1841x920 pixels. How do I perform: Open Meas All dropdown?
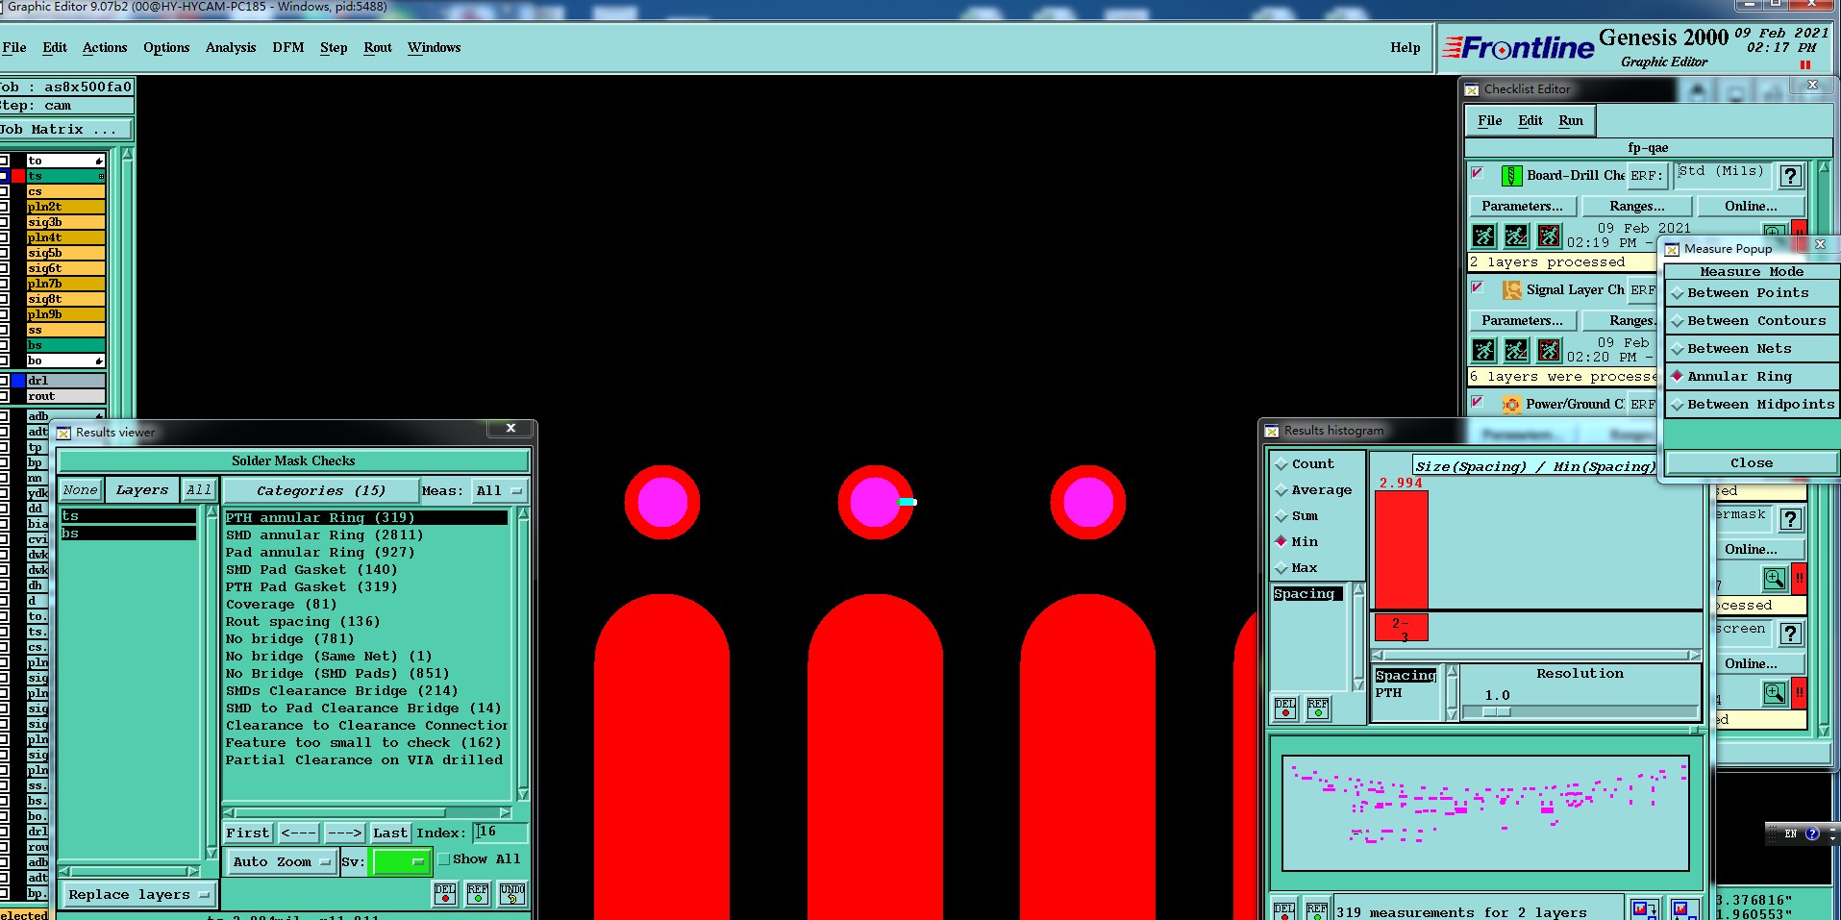(499, 491)
